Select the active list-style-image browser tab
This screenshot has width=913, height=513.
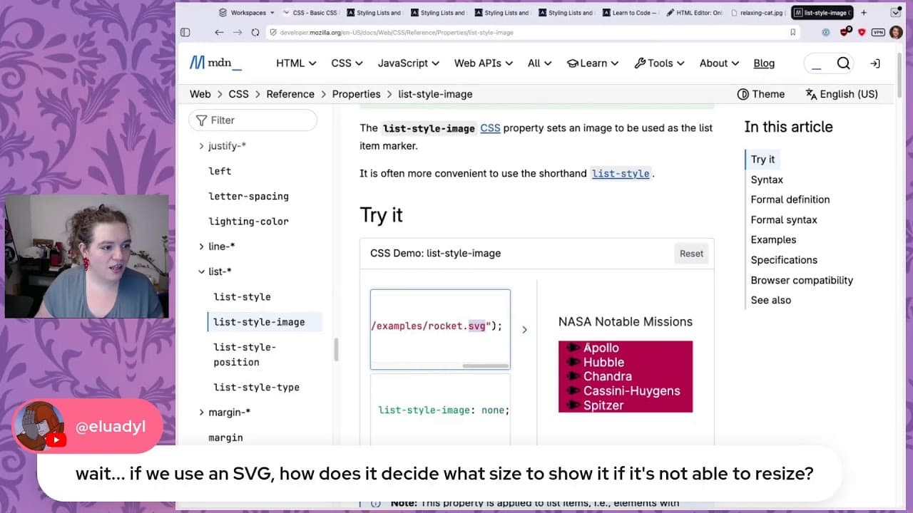[822, 13]
